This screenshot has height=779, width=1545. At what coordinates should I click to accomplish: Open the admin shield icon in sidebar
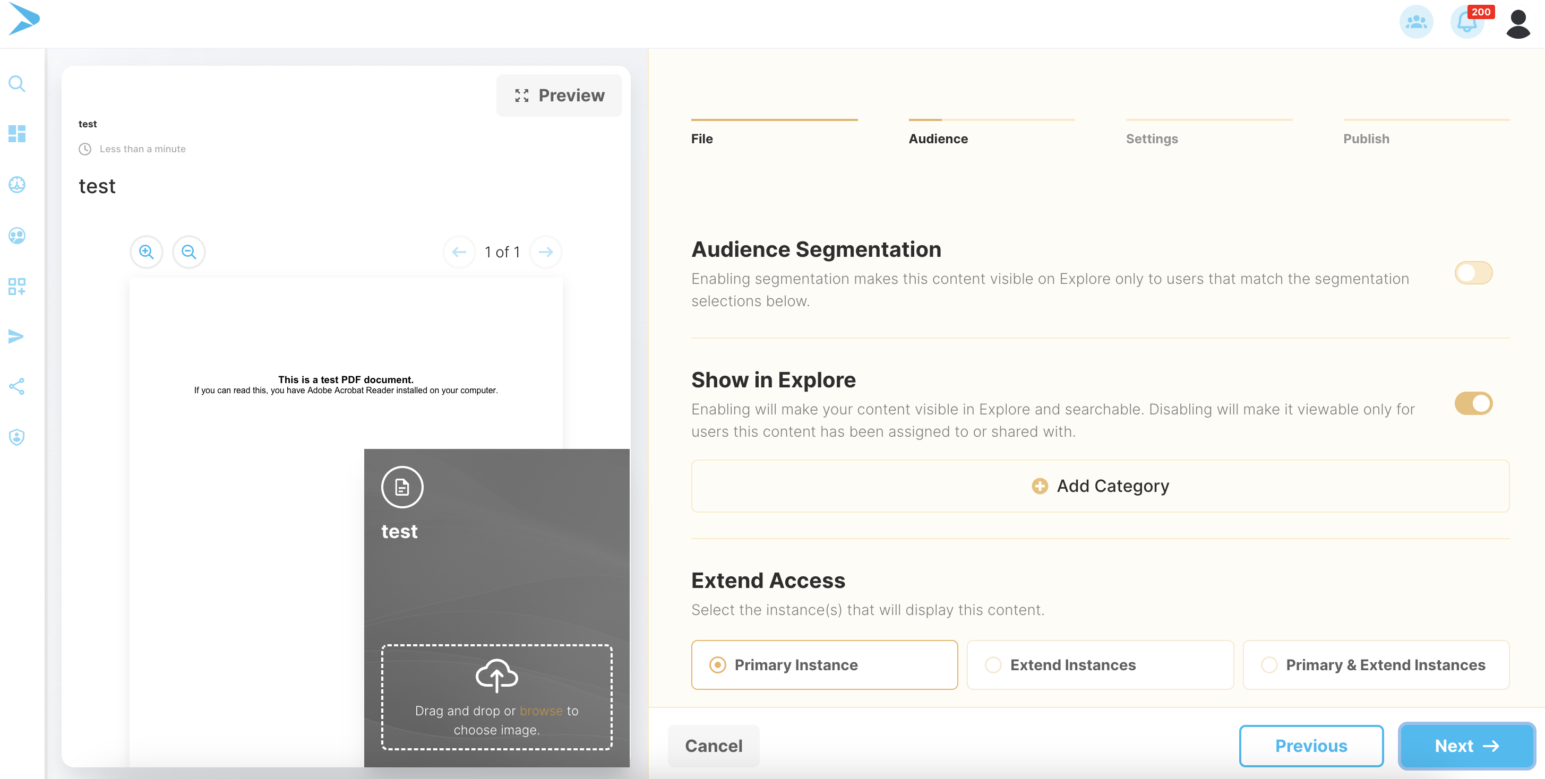click(x=17, y=437)
